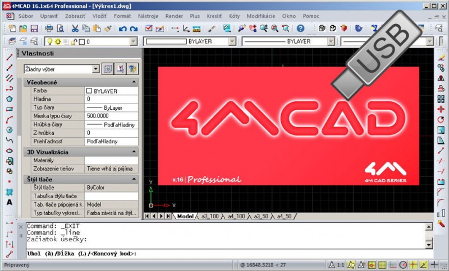Toggle snap in status bar

pyautogui.click(x=372, y=265)
